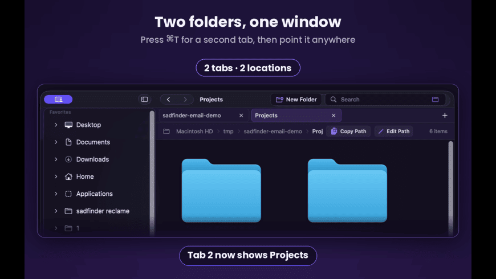Select the first blue folder thumbnail
Image resolution: width=496 pixels, height=279 pixels.
[221, 191]
